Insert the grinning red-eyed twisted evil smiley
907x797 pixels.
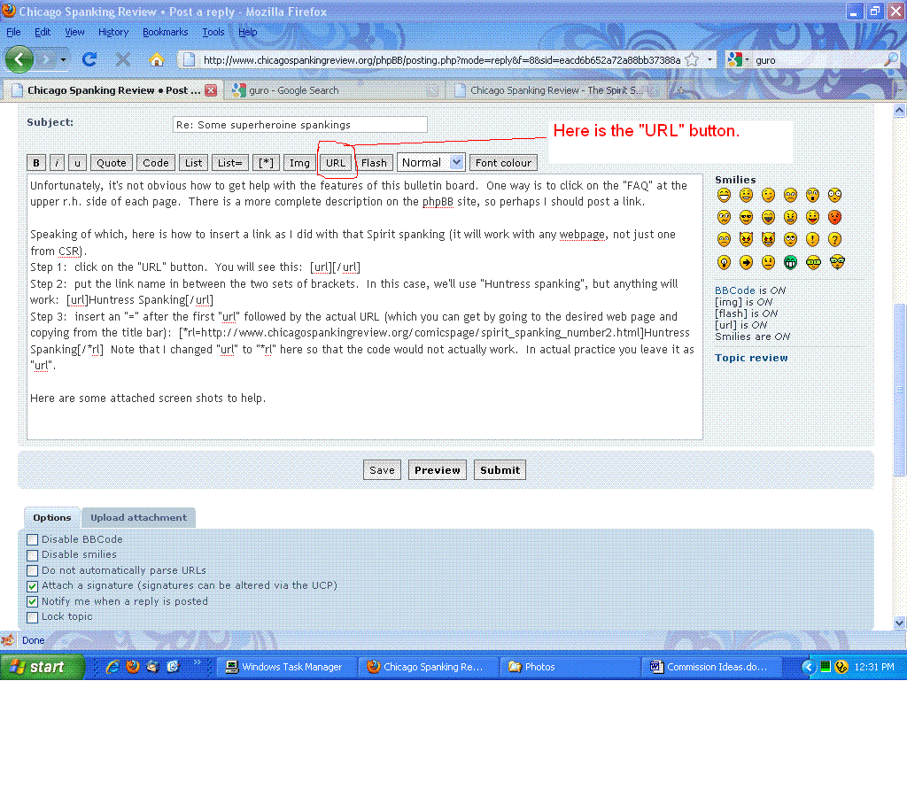click(x=768, y=239)
